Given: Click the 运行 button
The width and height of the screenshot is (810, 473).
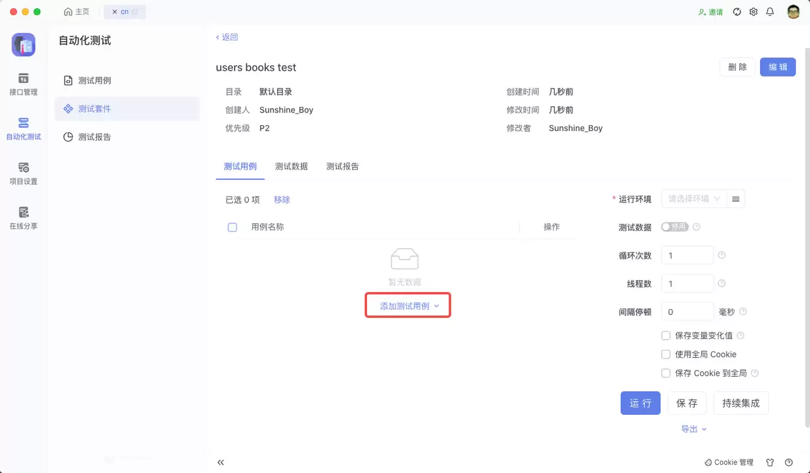Looking at the screenshot, I should click(x=640, y=403).
